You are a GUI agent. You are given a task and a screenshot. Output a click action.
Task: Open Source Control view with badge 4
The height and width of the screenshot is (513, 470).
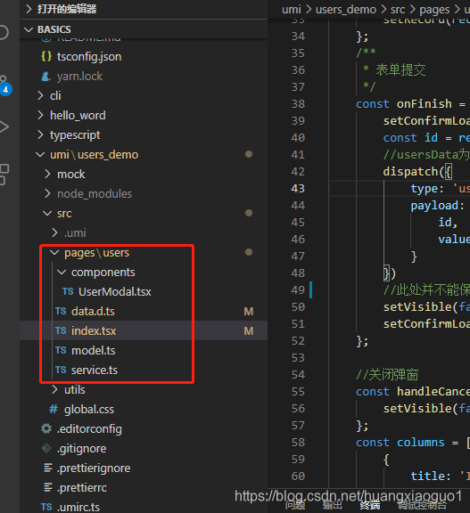coord(4,85)
